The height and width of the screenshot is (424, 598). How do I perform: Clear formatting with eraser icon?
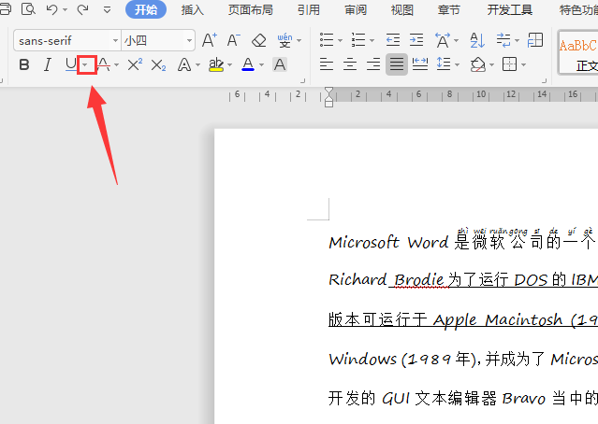(x=259, y=40)
